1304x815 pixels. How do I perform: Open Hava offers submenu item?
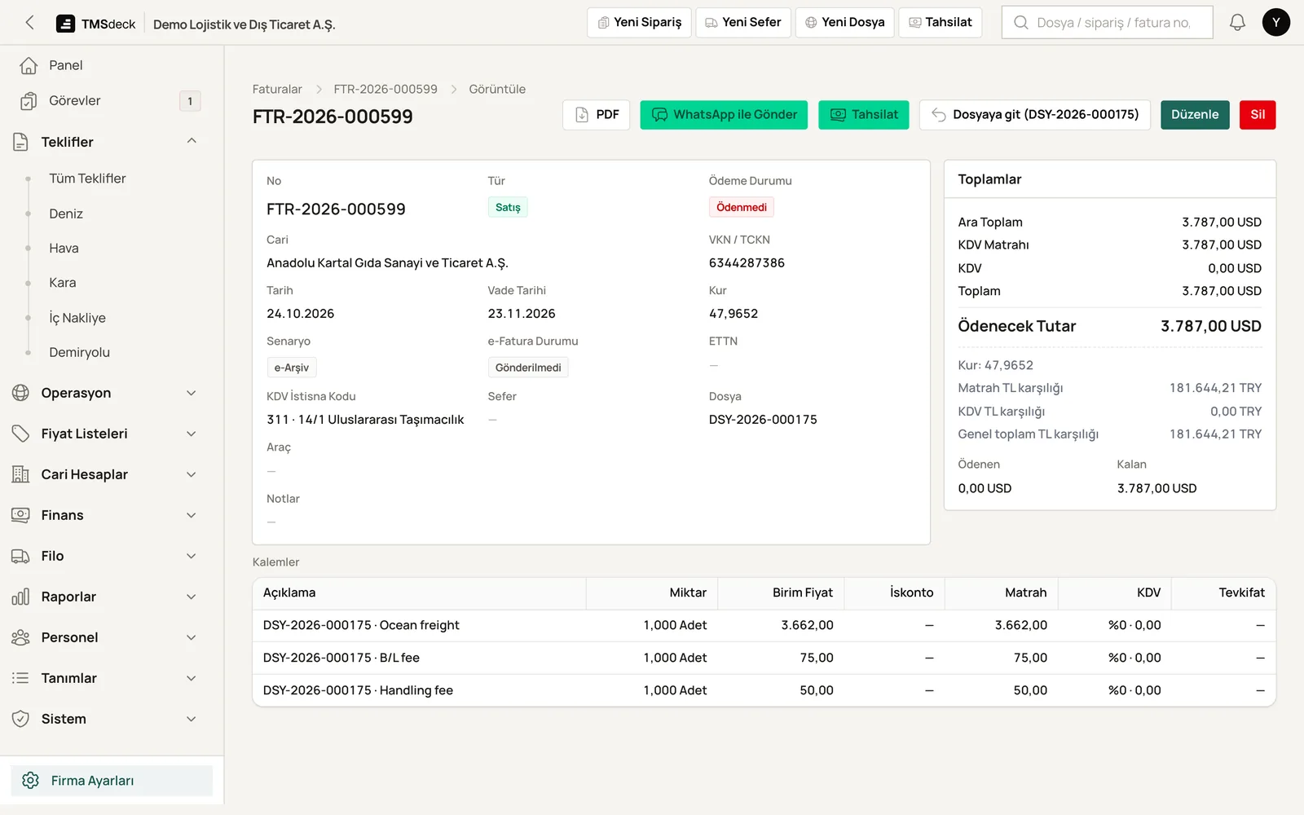(x=64, y=249)
